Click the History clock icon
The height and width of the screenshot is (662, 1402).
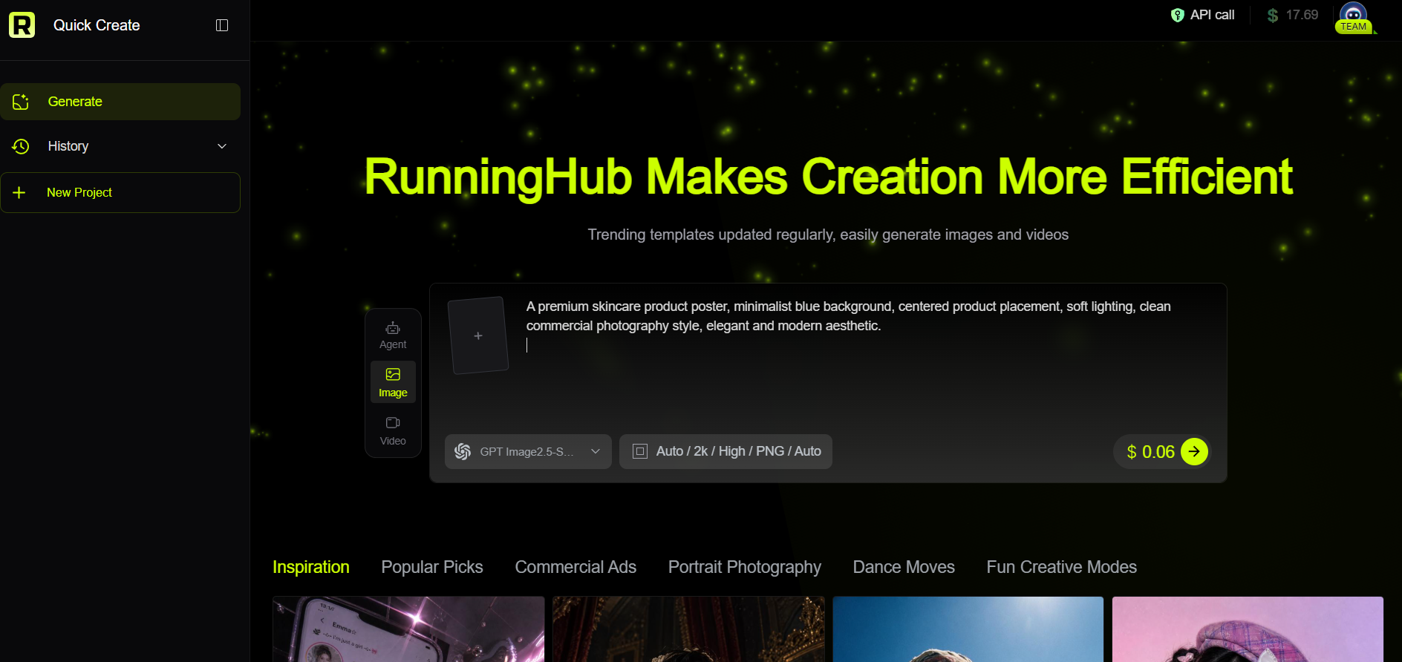click(21, 146)
